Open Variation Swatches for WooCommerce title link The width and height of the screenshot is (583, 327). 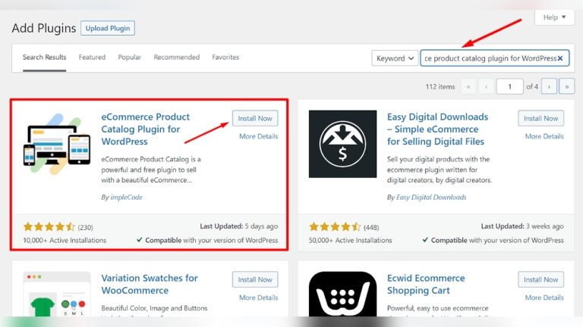(150, 284)
